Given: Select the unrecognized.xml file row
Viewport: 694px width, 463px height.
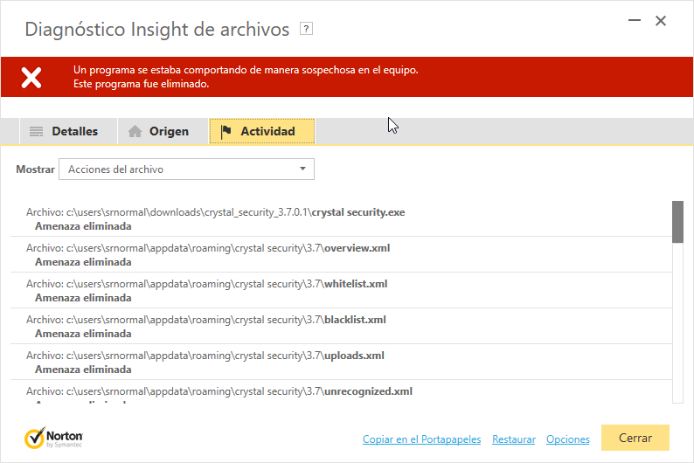Looking at the screenshot, I should pos(341,392).
